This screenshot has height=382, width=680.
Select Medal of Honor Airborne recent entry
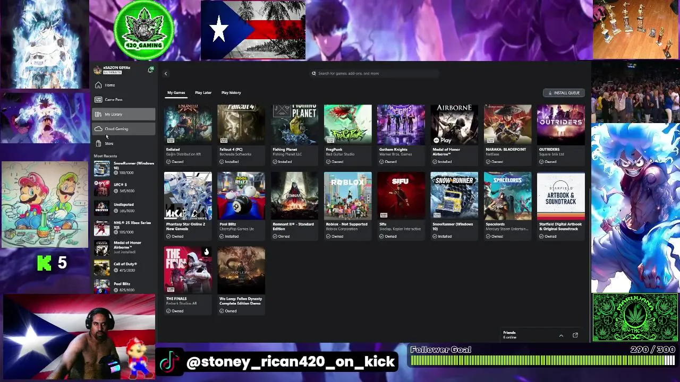124,247
